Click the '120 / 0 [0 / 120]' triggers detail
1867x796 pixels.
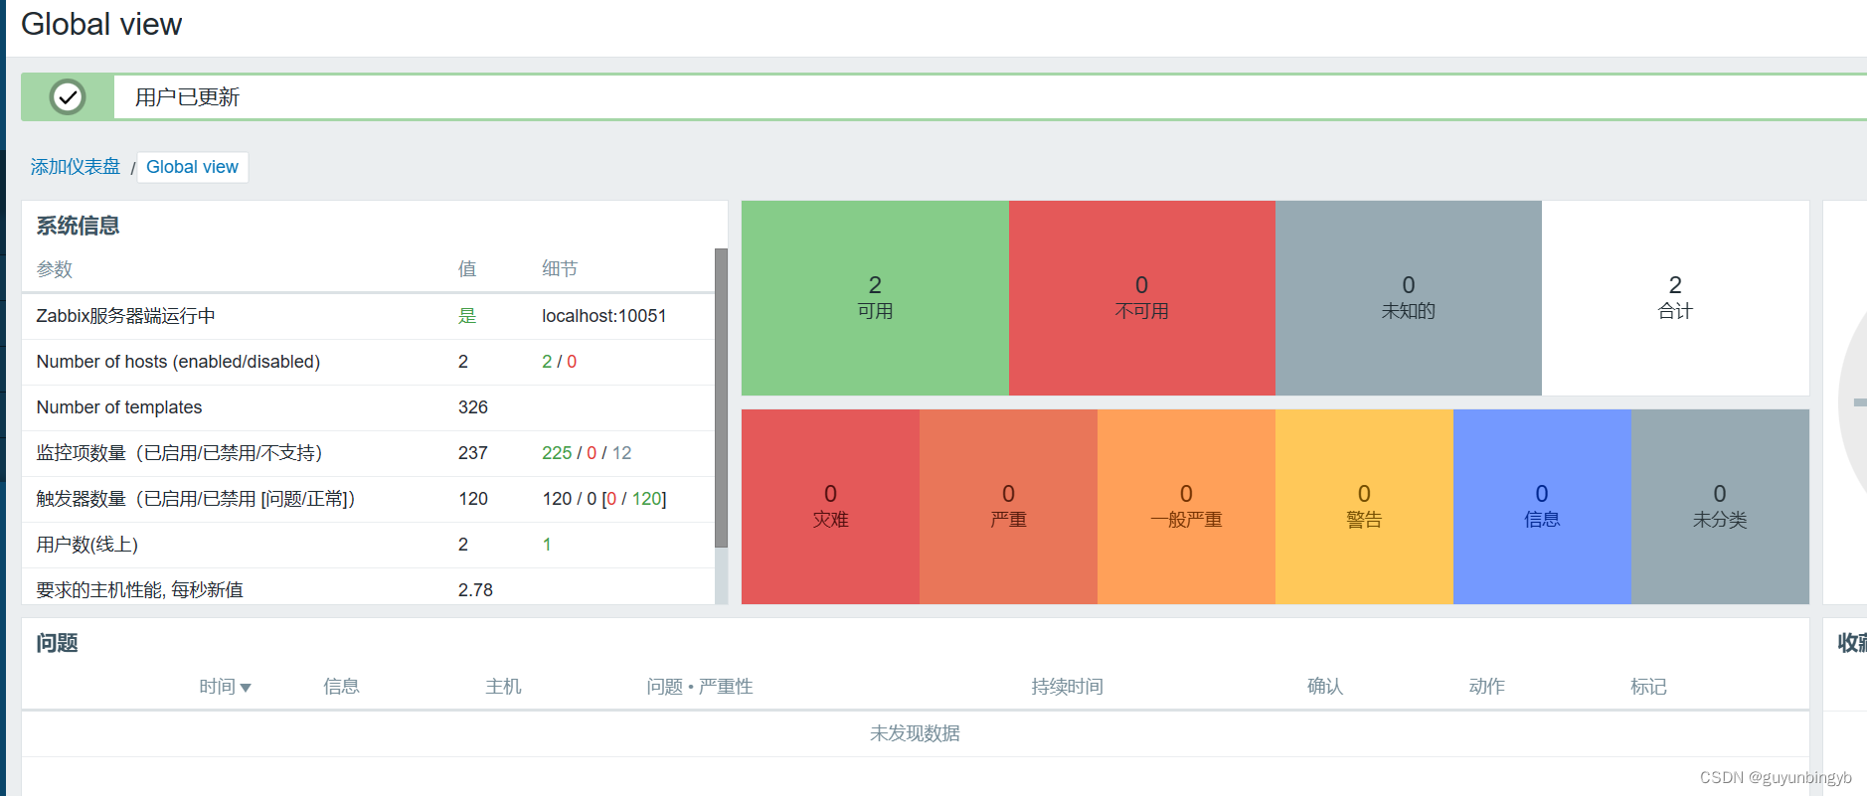(x=604, y=499)
